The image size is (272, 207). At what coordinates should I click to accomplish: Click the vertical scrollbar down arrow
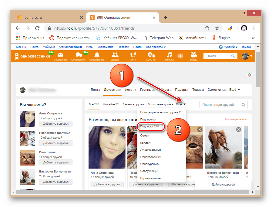coord(258,187)
